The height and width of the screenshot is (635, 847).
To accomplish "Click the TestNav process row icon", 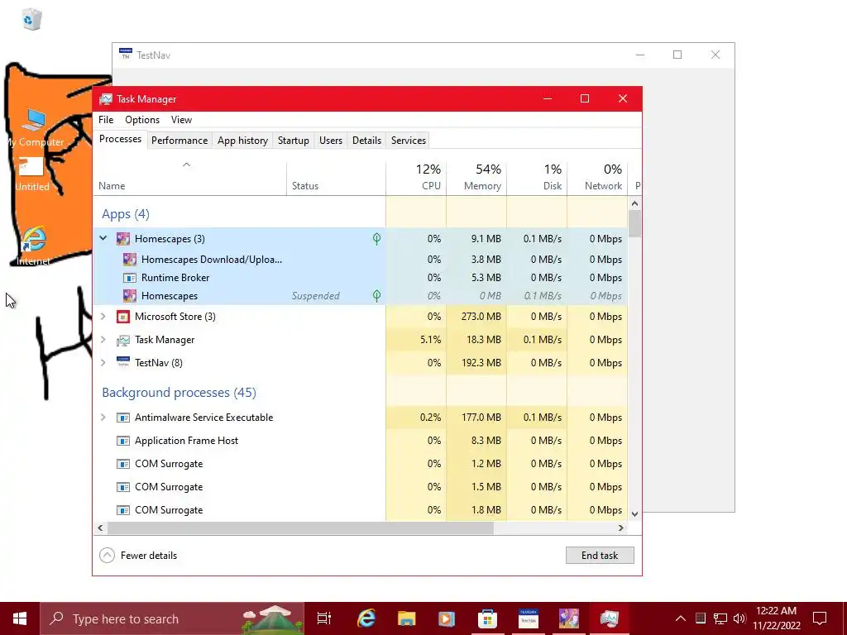I will tap(123, 362).
